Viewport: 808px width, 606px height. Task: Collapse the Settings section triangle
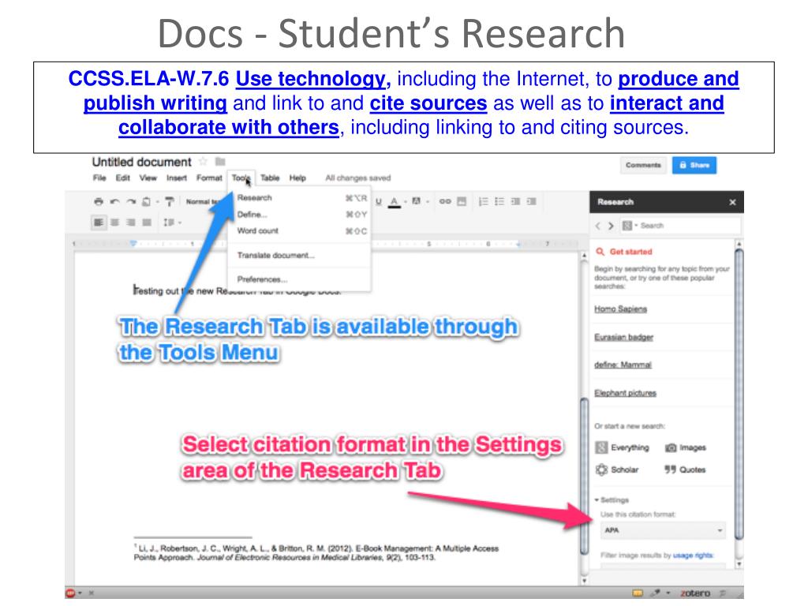click(x=597, y=499)
